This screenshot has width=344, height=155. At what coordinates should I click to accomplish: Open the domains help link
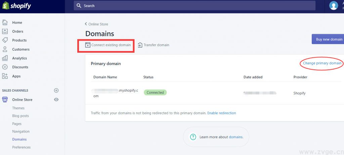235,137
